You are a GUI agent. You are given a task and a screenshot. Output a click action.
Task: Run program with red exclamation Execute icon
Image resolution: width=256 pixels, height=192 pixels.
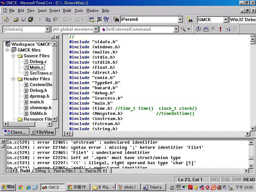(220, 29)
